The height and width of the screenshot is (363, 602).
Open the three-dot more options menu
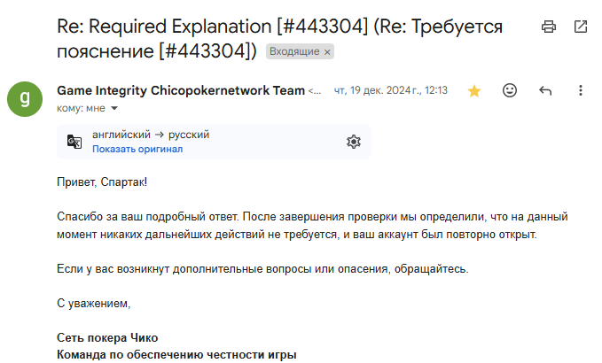coord(581,90)
